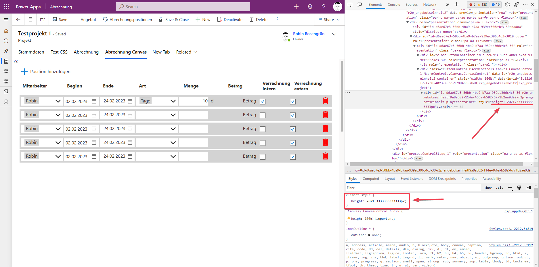Delete the last row with its red trash icon
Viewport: 539px width, 267px height.
(325, 156)
